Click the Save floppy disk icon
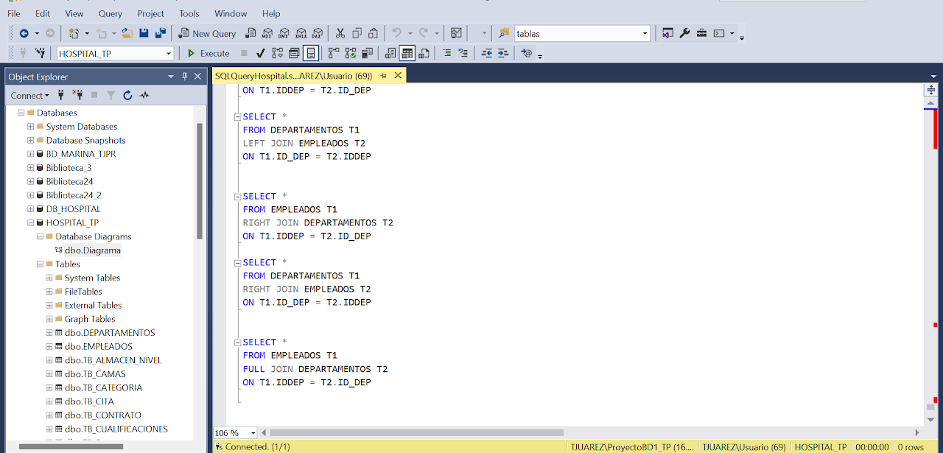 point(144,33)
